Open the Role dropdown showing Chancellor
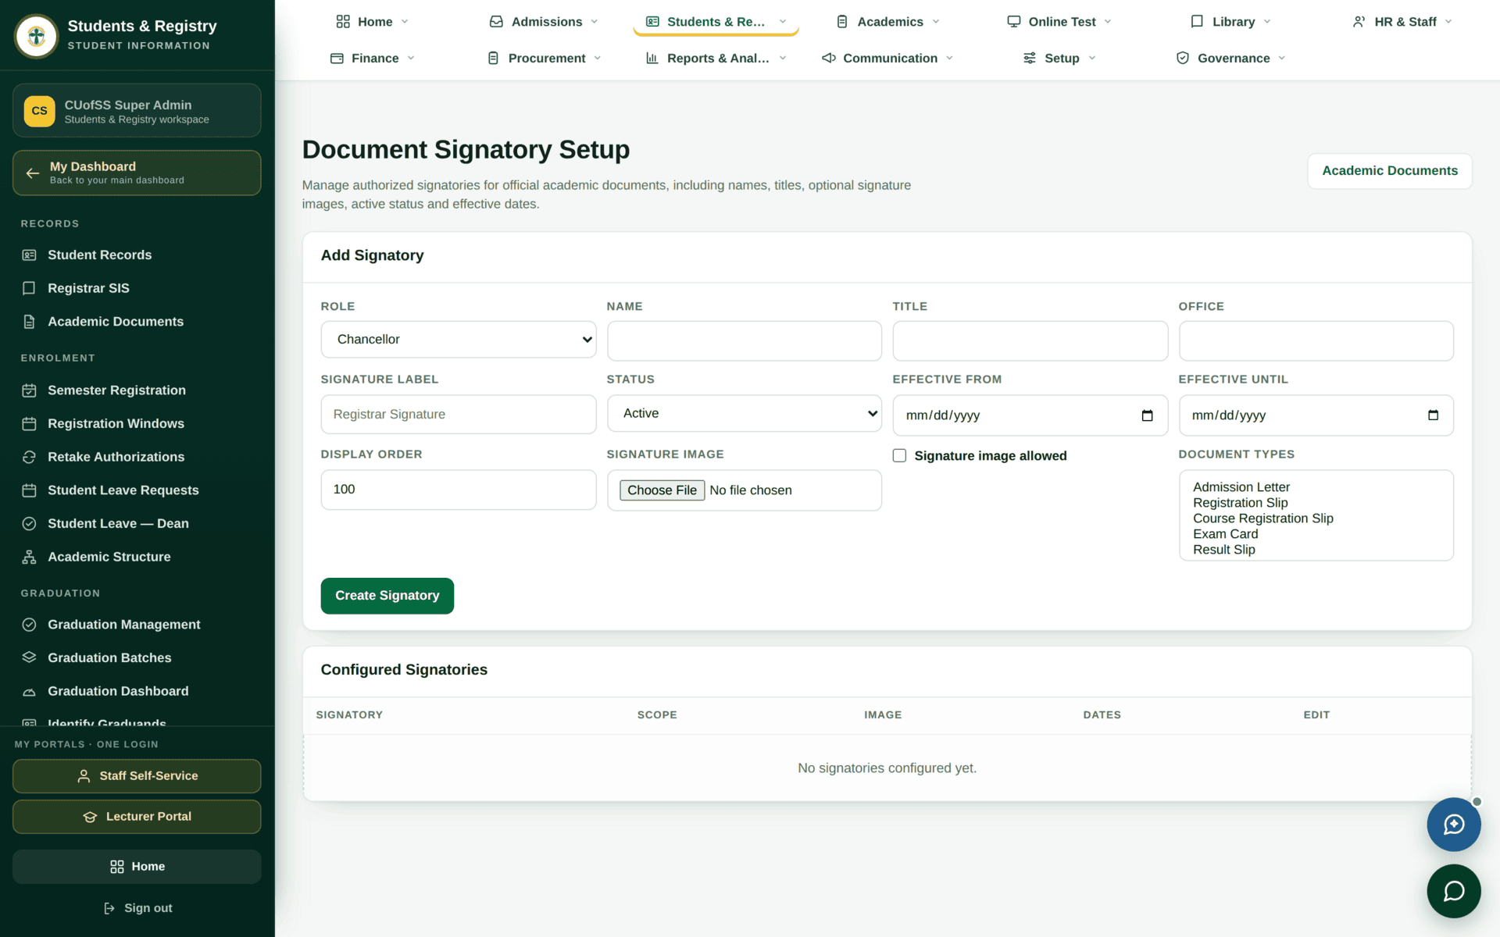 tap(459, 340)
